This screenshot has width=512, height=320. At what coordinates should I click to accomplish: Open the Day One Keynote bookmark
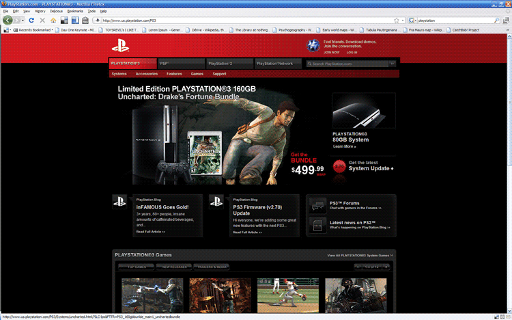coord(76,30)
